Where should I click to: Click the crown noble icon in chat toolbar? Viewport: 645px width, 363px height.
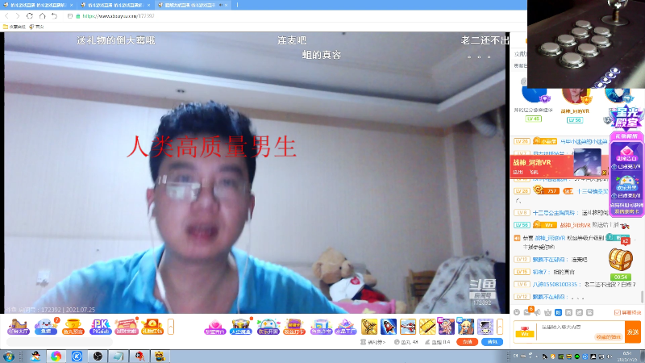(x=548, y=312)
